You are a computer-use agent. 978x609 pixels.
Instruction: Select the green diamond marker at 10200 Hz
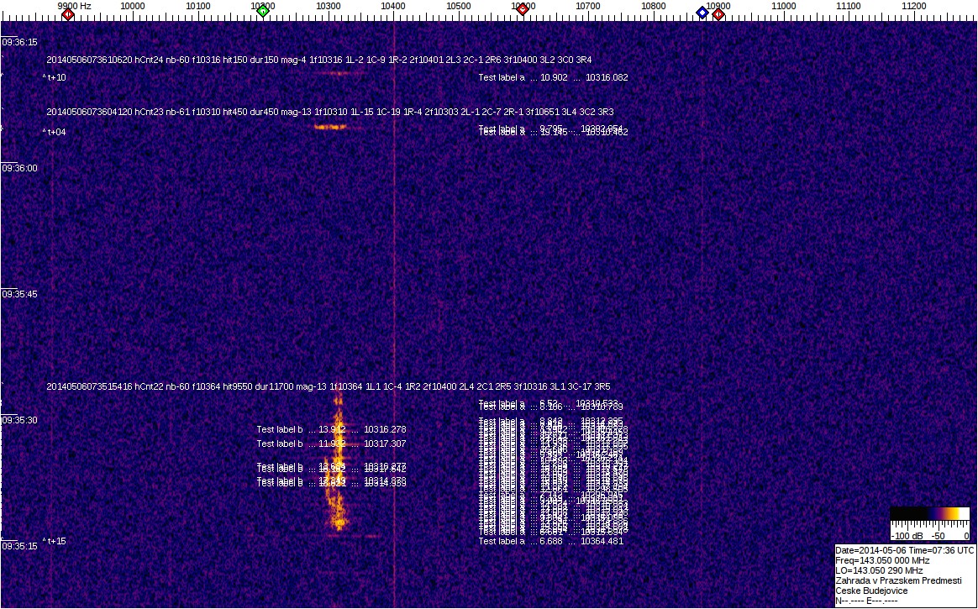point(263,11)
